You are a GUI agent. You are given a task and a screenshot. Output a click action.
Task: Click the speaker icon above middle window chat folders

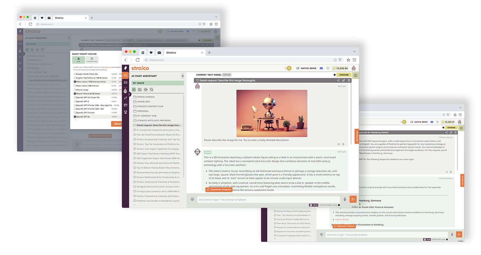click(146, 90)
